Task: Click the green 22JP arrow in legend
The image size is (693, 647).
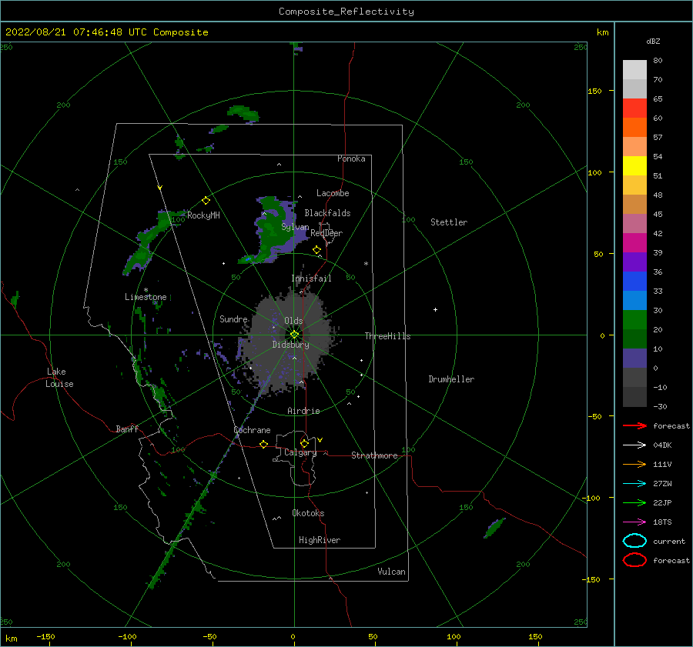Action: (x=634, y=502)
